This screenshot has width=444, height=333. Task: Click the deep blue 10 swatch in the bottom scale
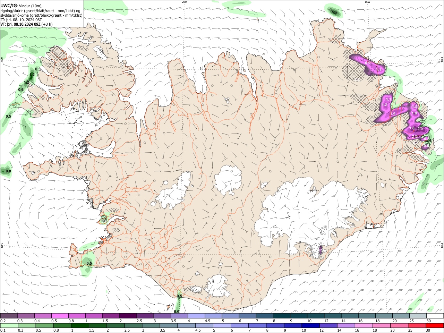click(x=310, y=325)
